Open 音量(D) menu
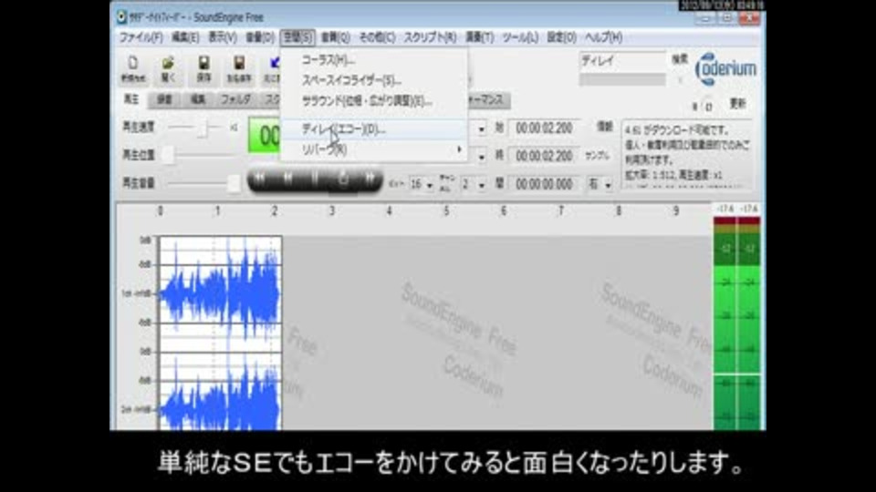The height and width of the screenshot is (492, 876). tap(260, 37)
